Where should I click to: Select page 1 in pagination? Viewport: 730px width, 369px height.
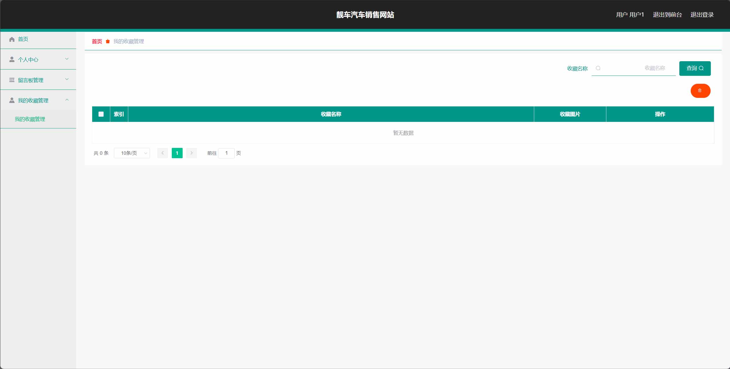pos(177,153)
